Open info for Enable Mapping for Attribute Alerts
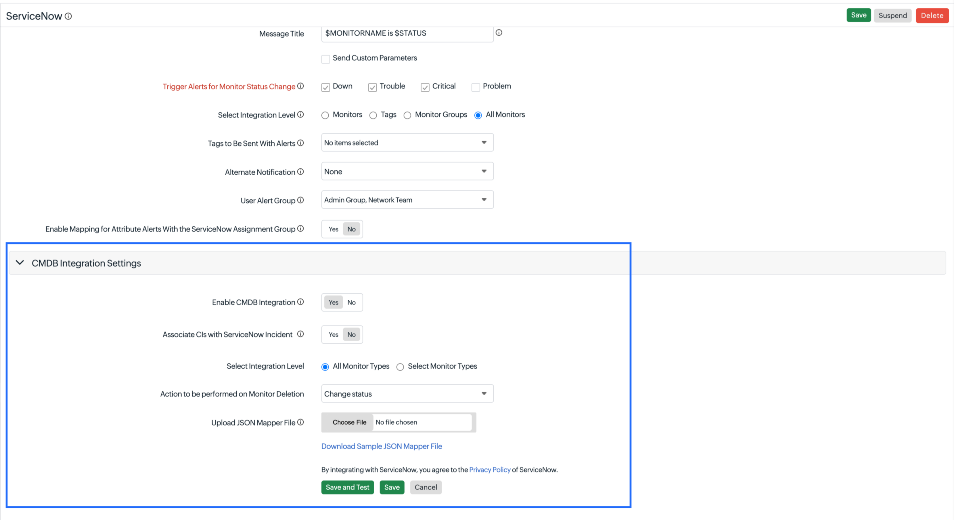The image size is (954, 520). (300, 229)
